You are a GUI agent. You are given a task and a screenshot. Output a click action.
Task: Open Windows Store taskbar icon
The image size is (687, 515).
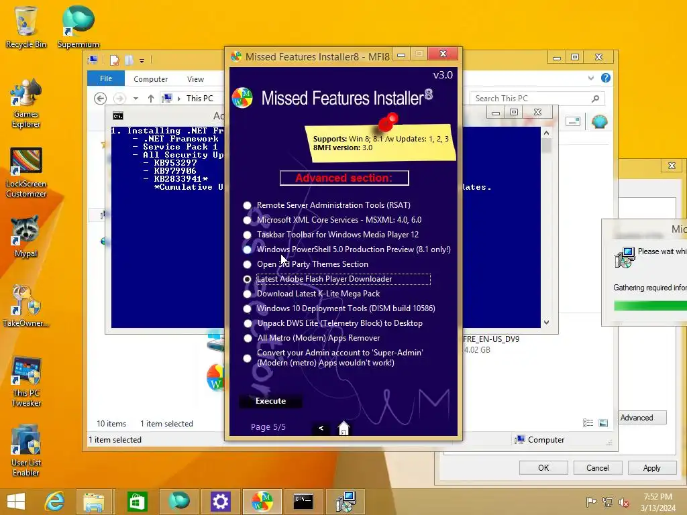click(x=137, y=502)
